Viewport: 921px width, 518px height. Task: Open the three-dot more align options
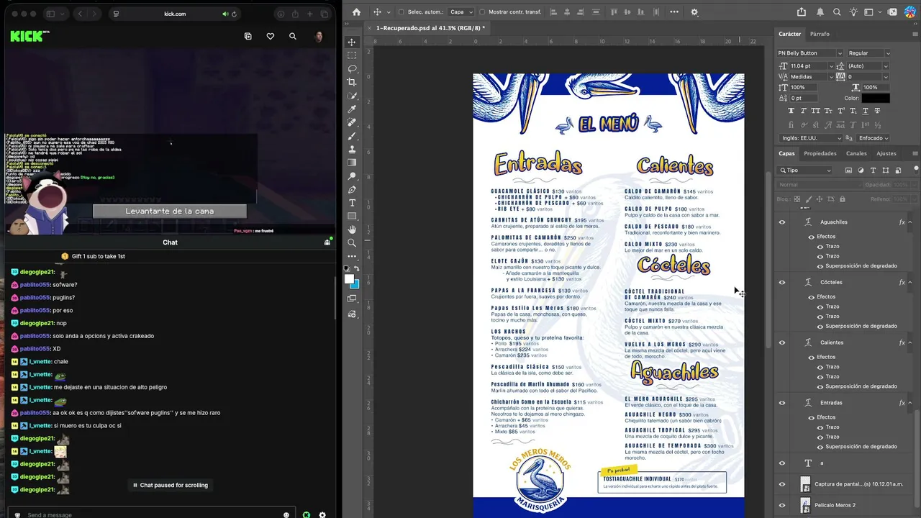[x=674, y=12]
